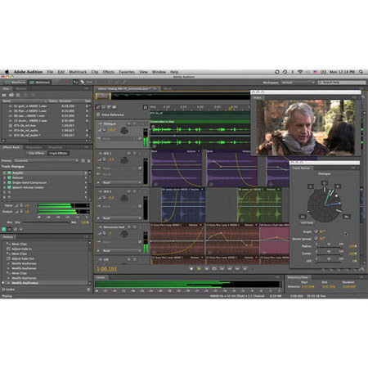Viewport: 368px width, 368px height.
Task: Open Percussion bed Read mode dropdown
Action: click(x=121, y=251)
